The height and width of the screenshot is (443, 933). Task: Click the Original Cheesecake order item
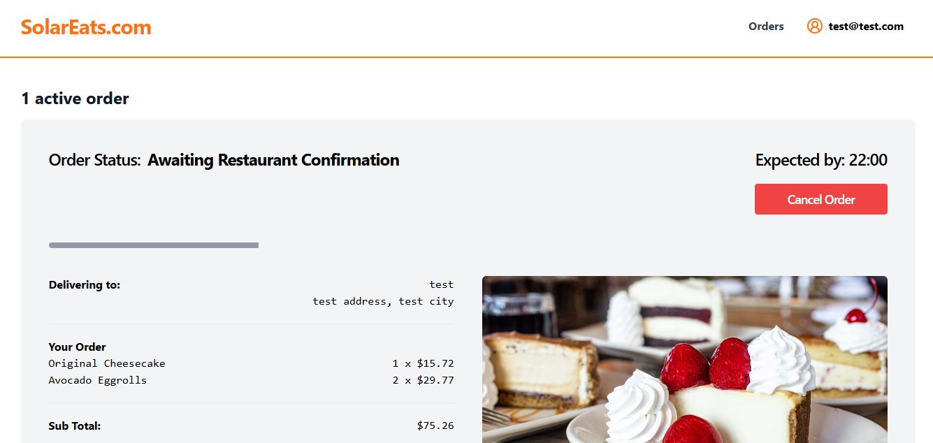pos(107,363)
